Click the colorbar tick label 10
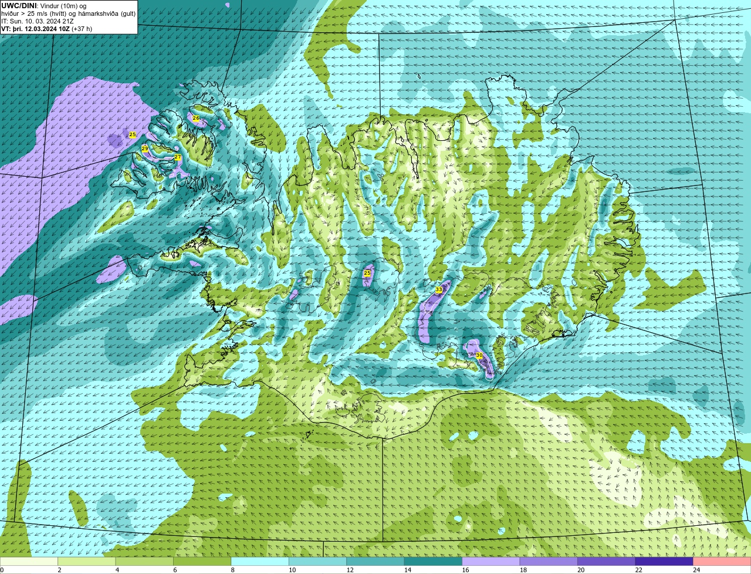Screen dimensions: 751x574 click(292, 570)
